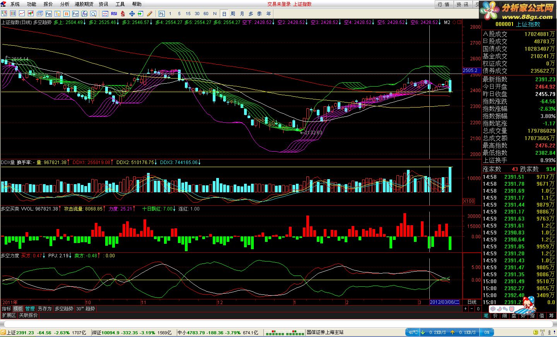Viewport: 557px width, 337px height.
Task: Click the antenna connection status icon
Action: [x=542, y=332]
